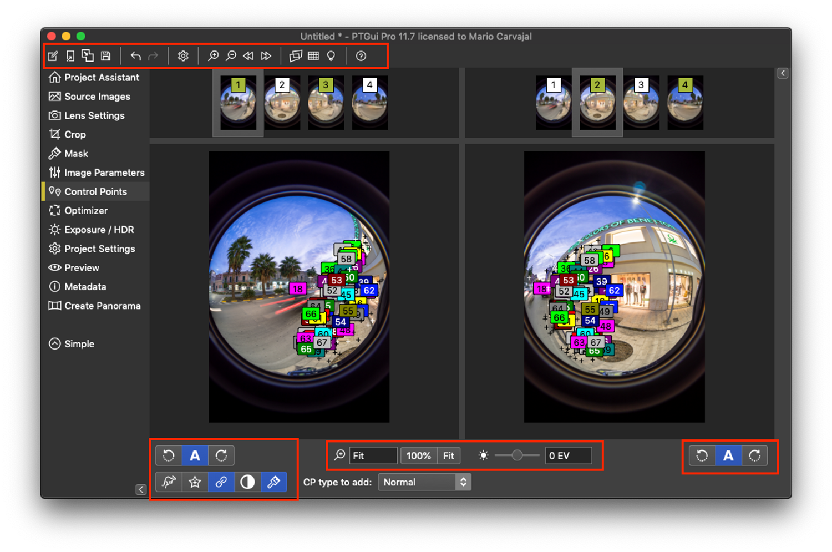Select control point 65 in left image
This screenshot has height=552, width=832.
pyautogui.click(x=306, y=349)
